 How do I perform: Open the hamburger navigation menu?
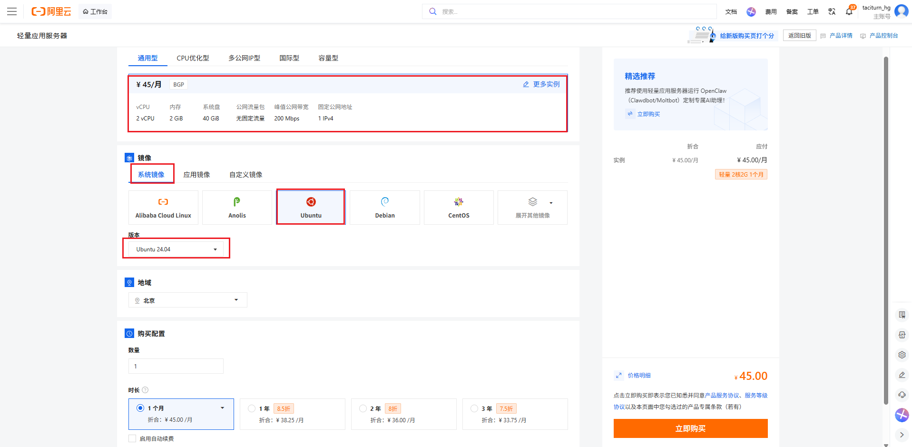(12, 11)
